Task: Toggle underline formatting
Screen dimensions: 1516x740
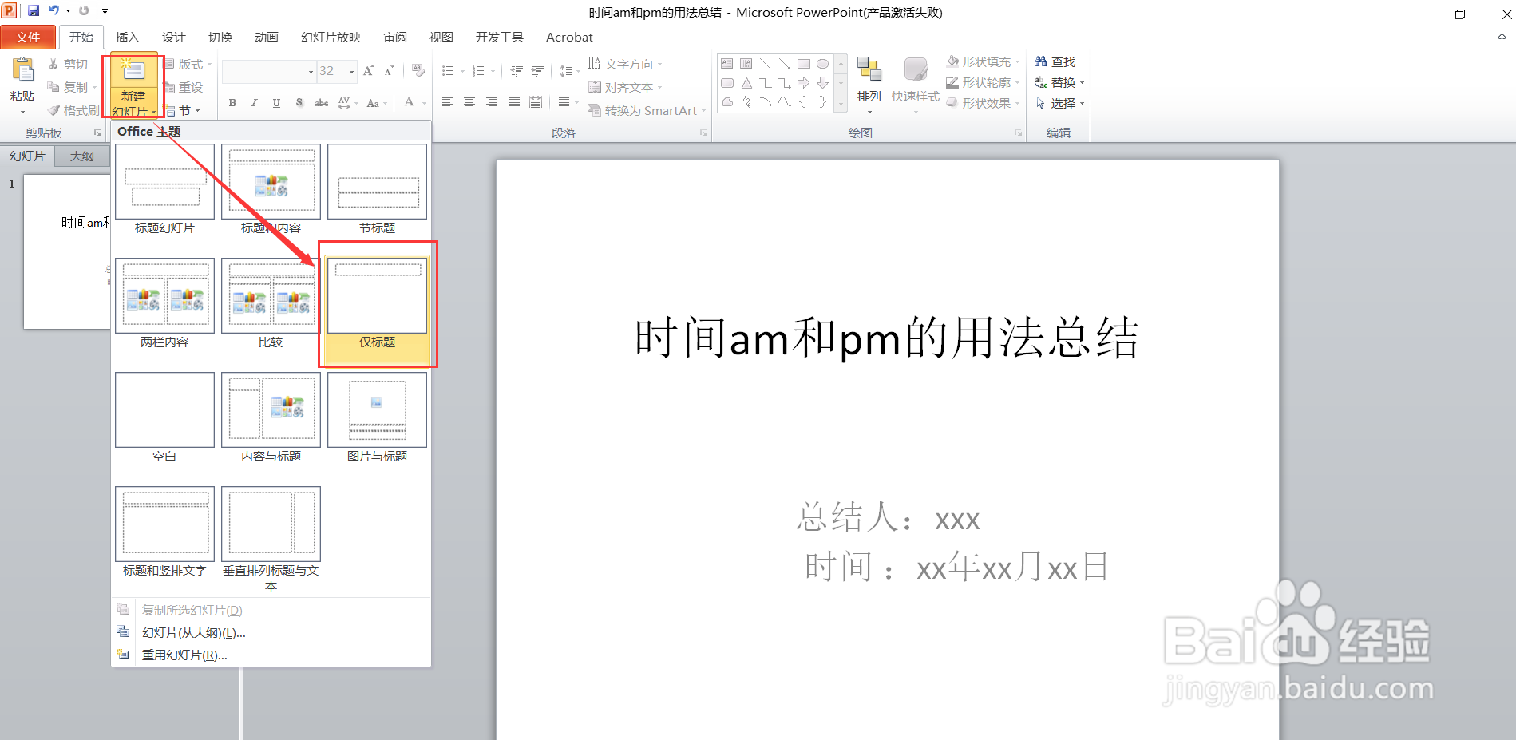Action: [275, 102]
